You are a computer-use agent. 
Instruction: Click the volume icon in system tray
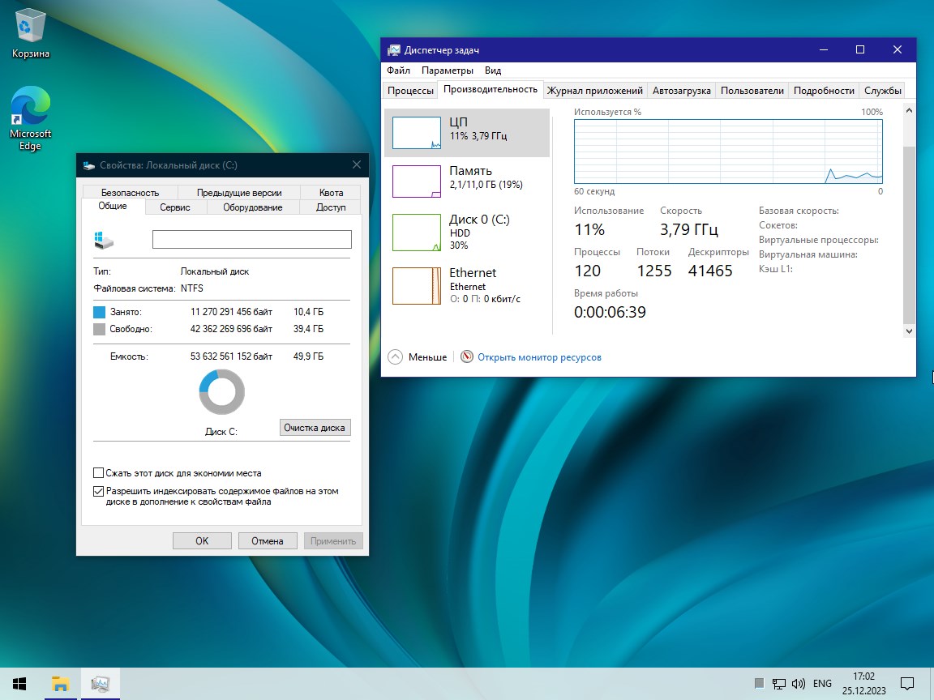click(x=798, y=683)
